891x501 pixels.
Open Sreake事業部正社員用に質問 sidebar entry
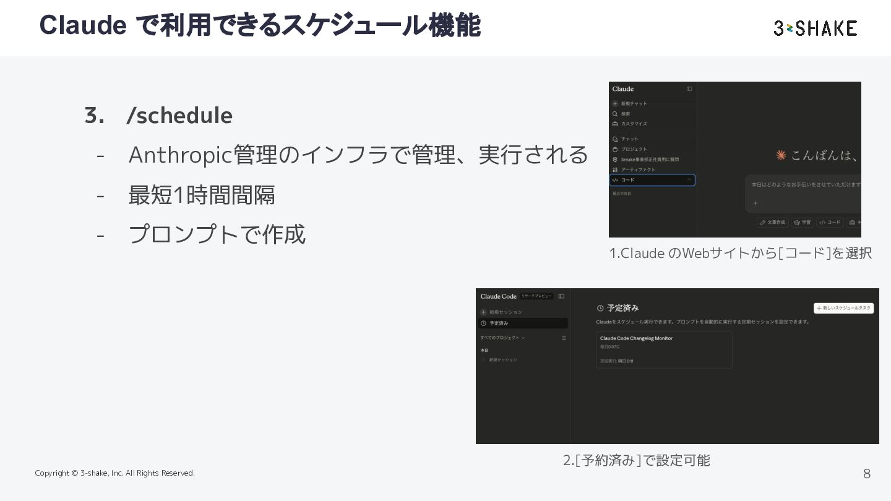pyautogui.click(x=645, y=160)
